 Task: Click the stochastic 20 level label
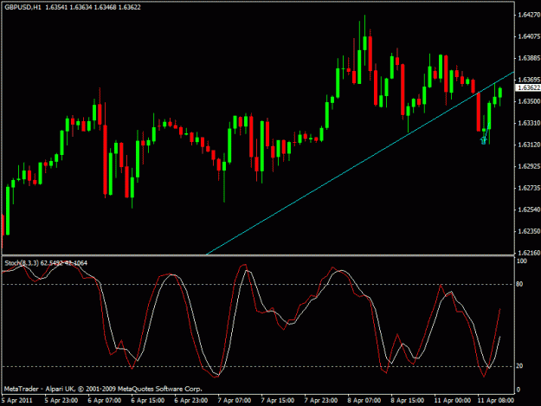(519, 366)
